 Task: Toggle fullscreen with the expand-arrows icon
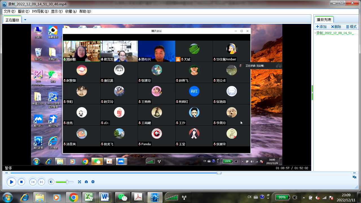[80, 182]
